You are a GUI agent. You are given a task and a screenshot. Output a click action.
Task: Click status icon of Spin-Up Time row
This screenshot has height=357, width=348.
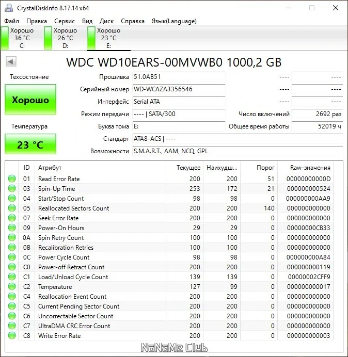[12, 188]
